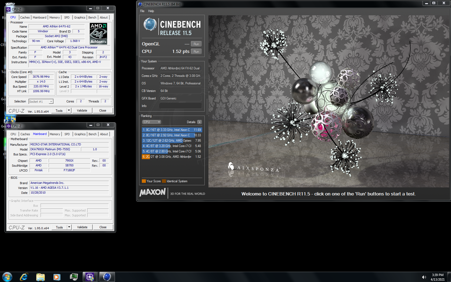Switch to Caches tab in upper CPU-Z
This screenshot has width=451, height=282.
pos(25,17)
